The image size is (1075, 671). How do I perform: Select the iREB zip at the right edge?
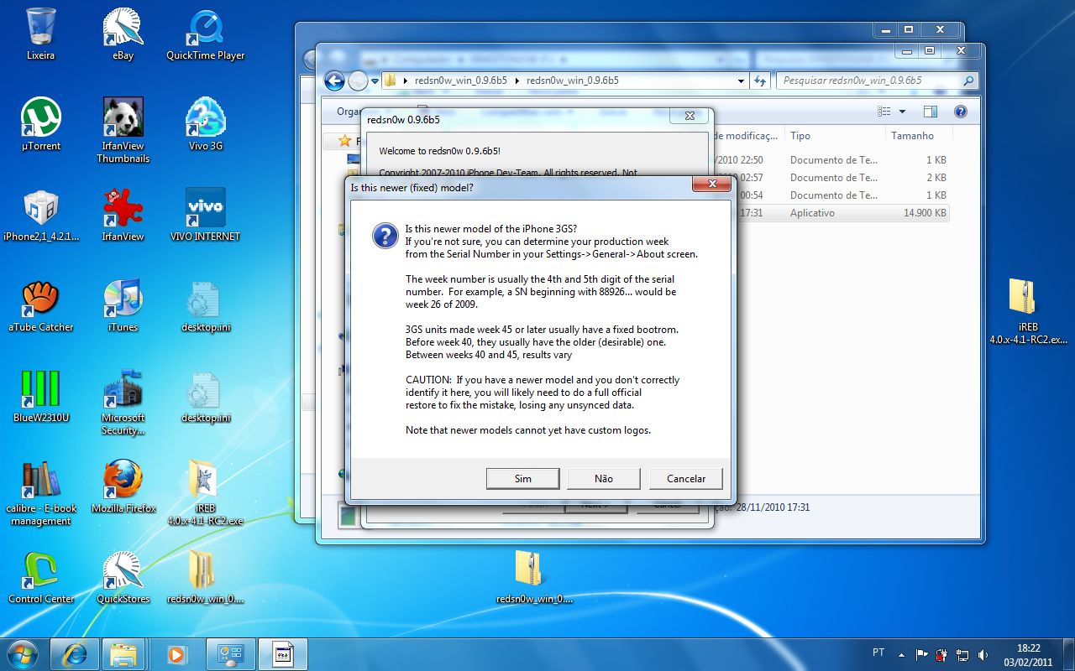coord(1028,311)
